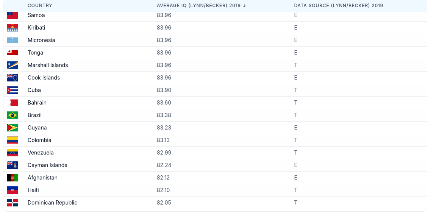Click Guyana's IQ value 83.23

click(x=164, y=128)
